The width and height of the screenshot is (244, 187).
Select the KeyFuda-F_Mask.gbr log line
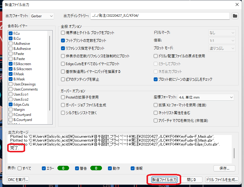click(x=112, y=137)
